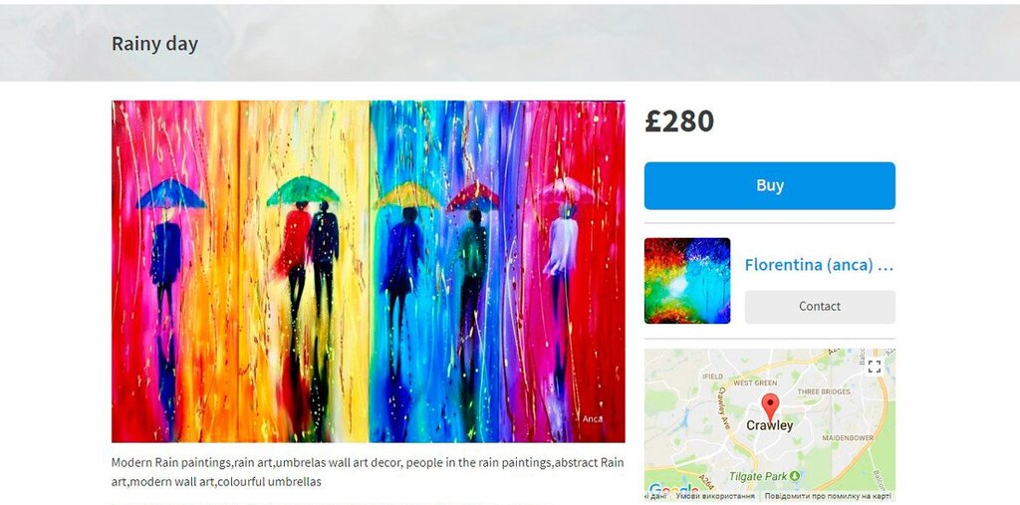This screenshot has width=1020, height=505.
Task: Click the Buy button
Action: (770, 185)
